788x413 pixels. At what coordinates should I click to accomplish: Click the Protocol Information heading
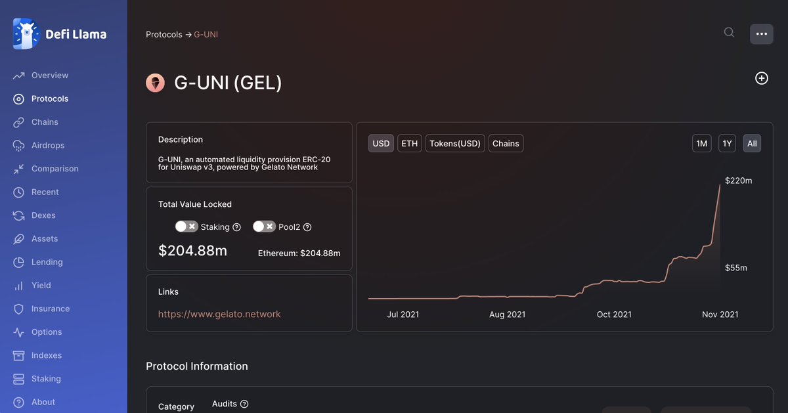(x=197, y=366)
